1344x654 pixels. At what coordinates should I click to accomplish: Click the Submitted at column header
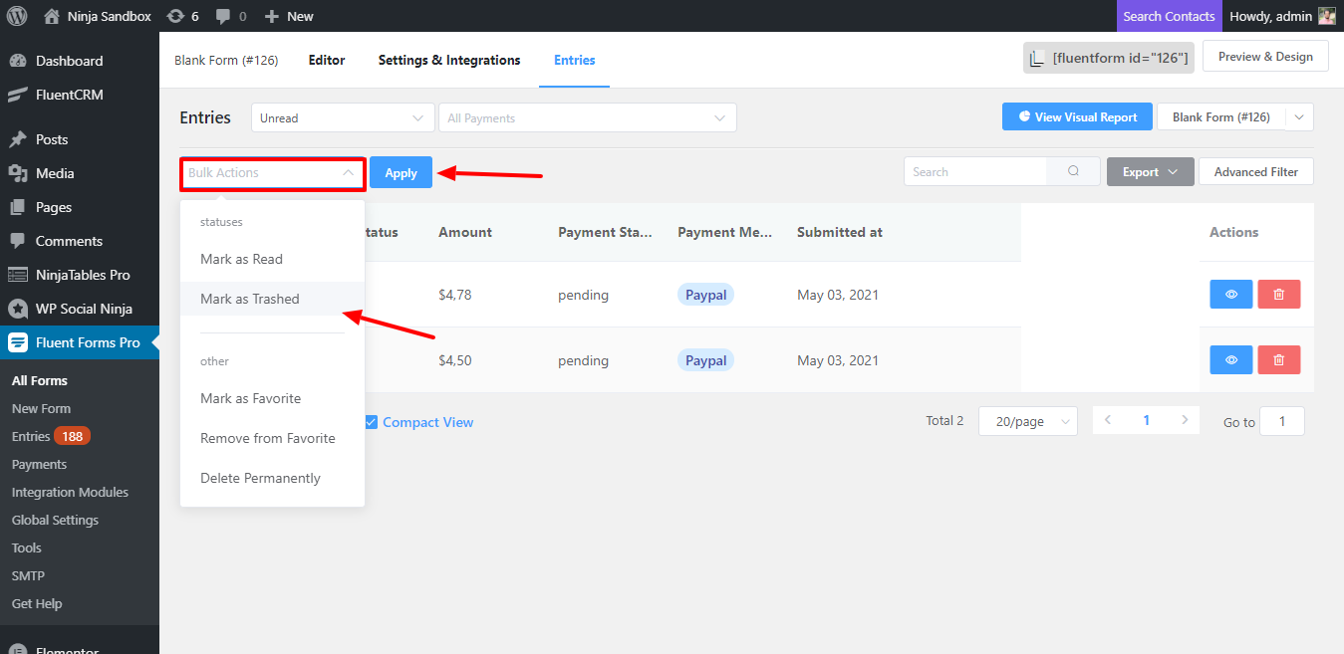click(840, 232)
